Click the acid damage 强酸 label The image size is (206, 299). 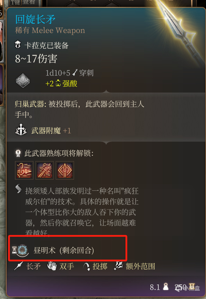click(70, 84)
